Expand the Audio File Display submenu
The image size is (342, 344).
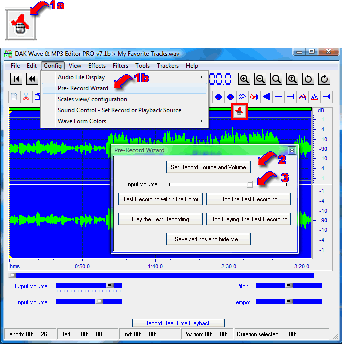(124, 77)
